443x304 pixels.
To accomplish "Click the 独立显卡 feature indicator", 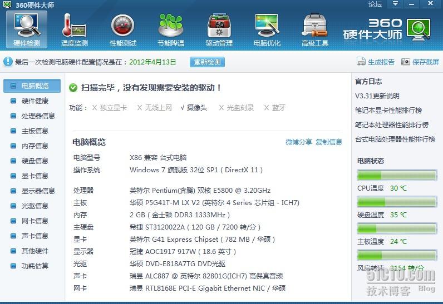I will pos(110,107).
